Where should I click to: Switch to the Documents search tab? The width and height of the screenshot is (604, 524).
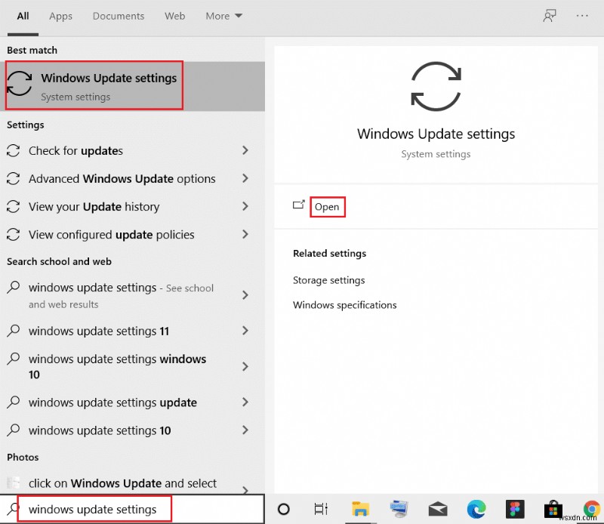118,16
